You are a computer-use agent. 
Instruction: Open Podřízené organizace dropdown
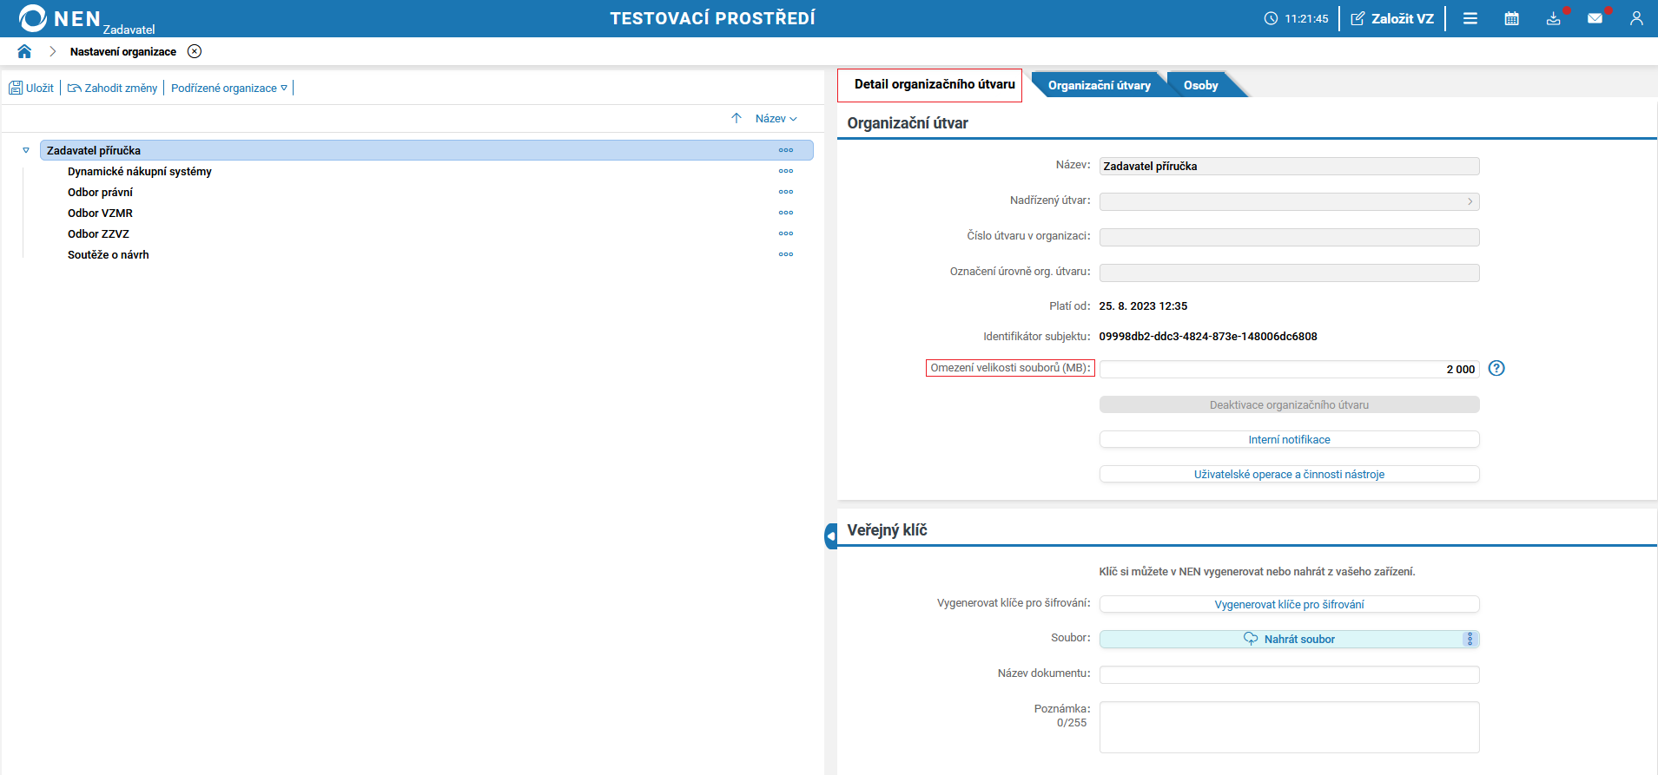click(229, 88)
